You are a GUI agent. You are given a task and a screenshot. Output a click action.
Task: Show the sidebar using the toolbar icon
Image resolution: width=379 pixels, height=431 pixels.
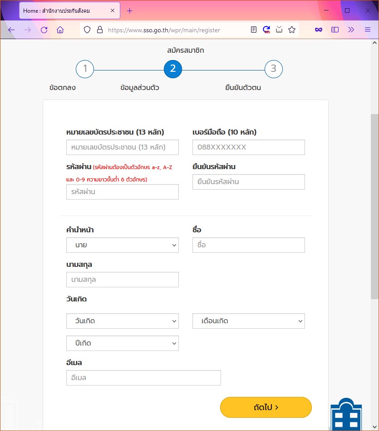pyautogui.click(x=335, y=30)
